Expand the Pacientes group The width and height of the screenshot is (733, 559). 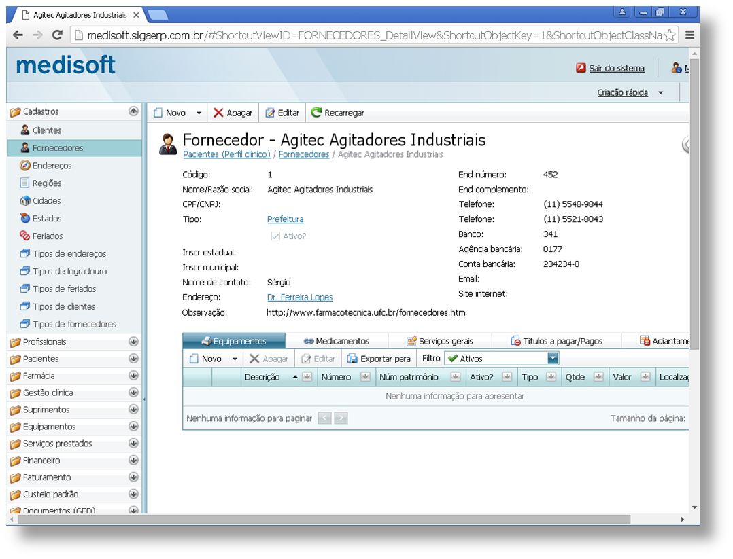(x=134, y=359)
